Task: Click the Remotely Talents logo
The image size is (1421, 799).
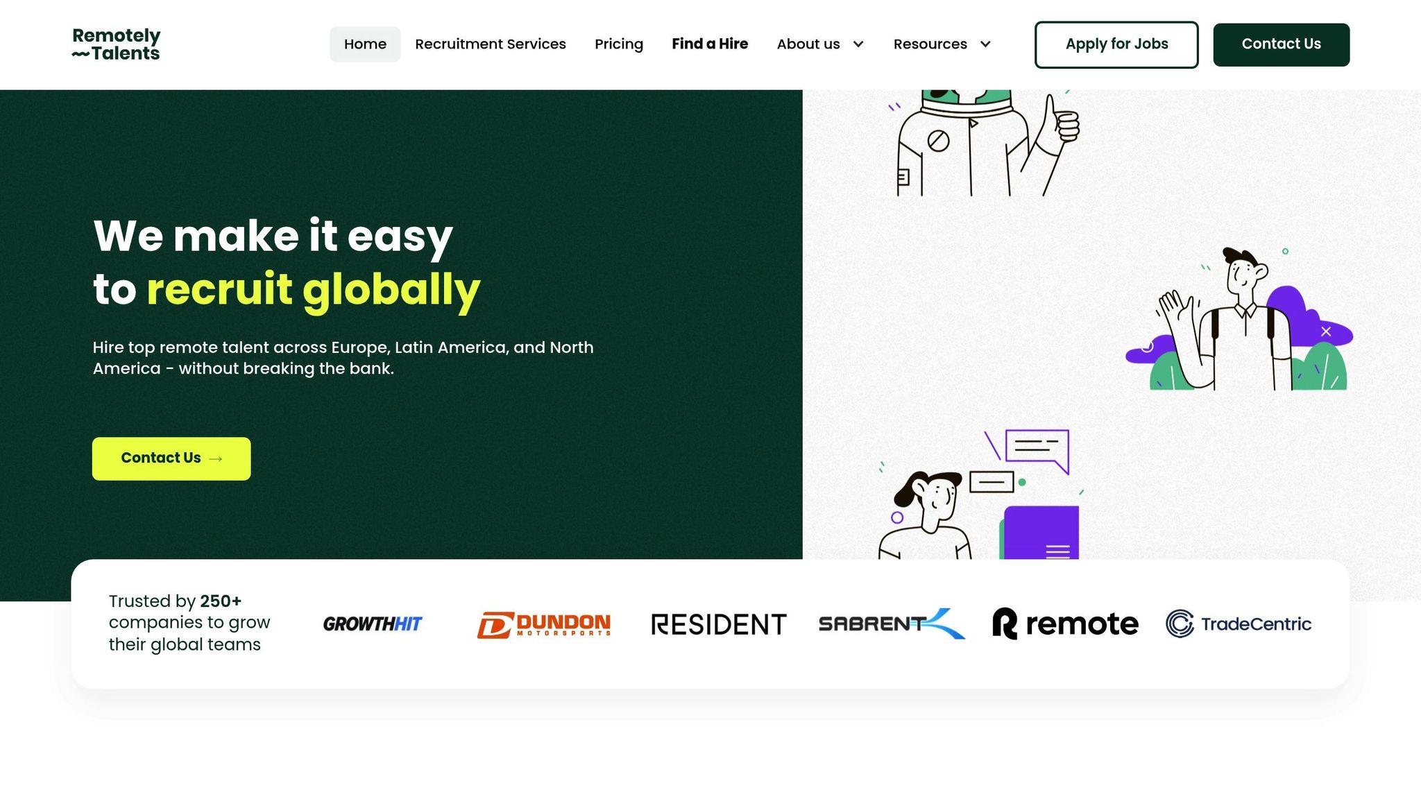Action: (x=115, y=44)
